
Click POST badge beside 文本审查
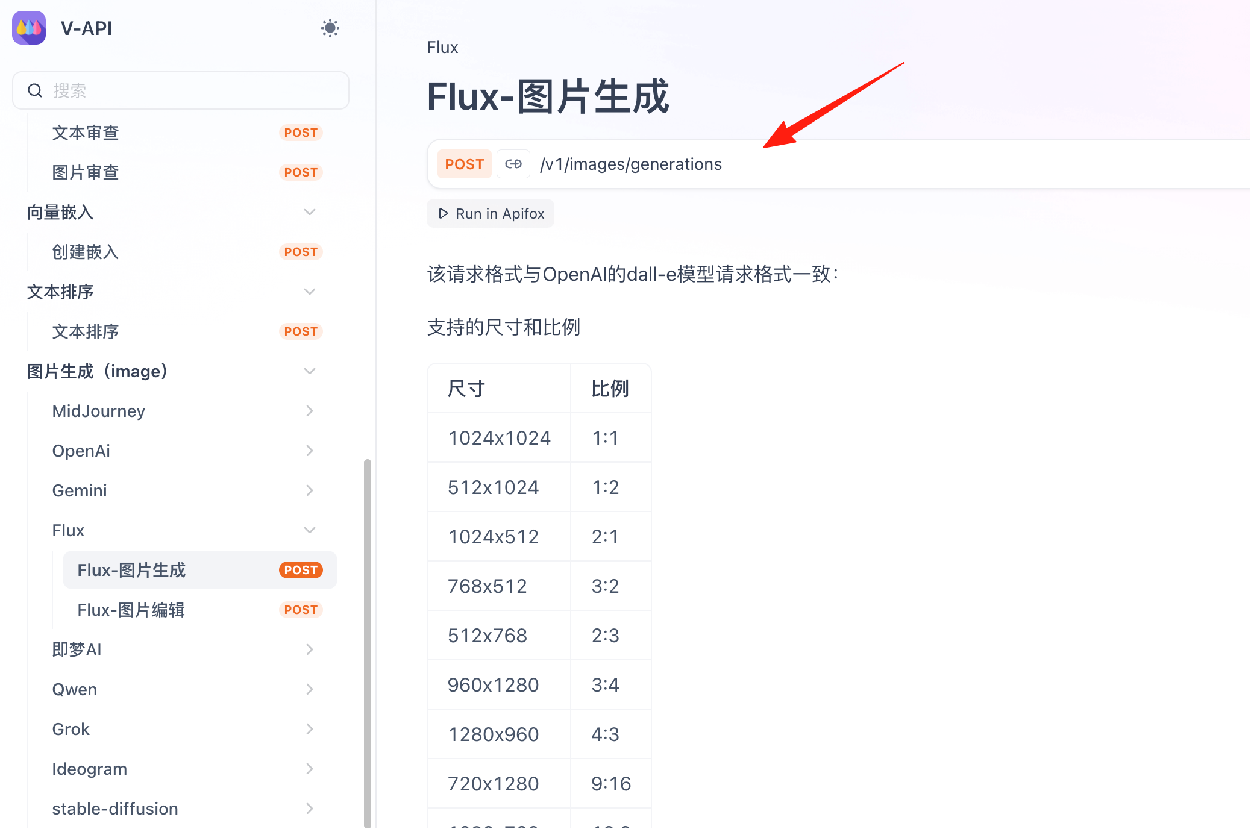click(x=301, y=133)
